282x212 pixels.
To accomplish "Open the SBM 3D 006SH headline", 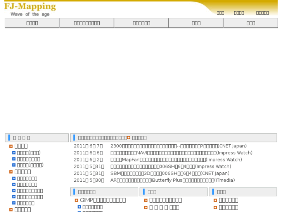I will tap(170, 173).
